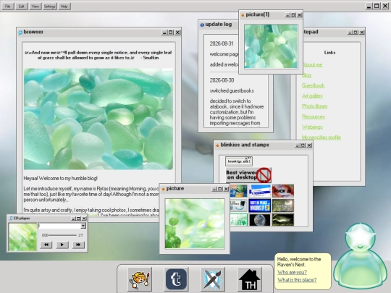Open the Art gallery link

312,96
